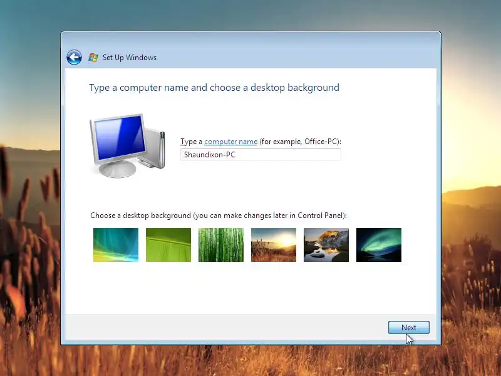Click heading 'Type a computer name and choose'

(x=214, y=88)
